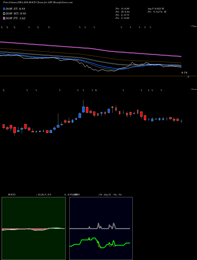Click the '(12,26,9) 0.8' MACD parameters text
Viewport: 197px width, 260px height.
coord(44,195)
